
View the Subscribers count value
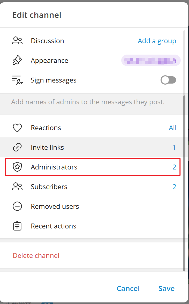pyautogui.click(x=174, y=187)
